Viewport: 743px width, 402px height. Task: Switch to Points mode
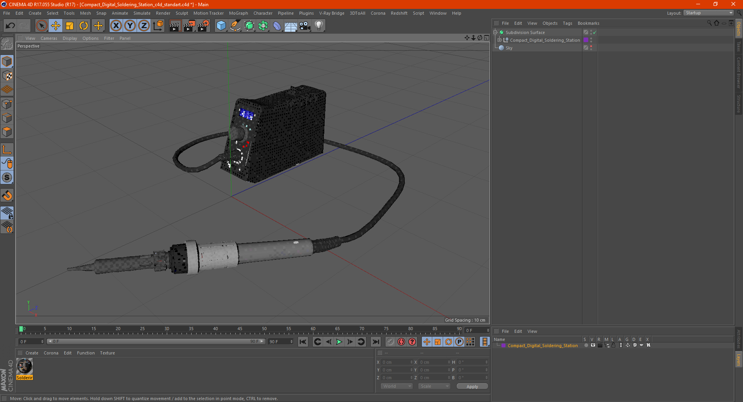pos(7,104)
